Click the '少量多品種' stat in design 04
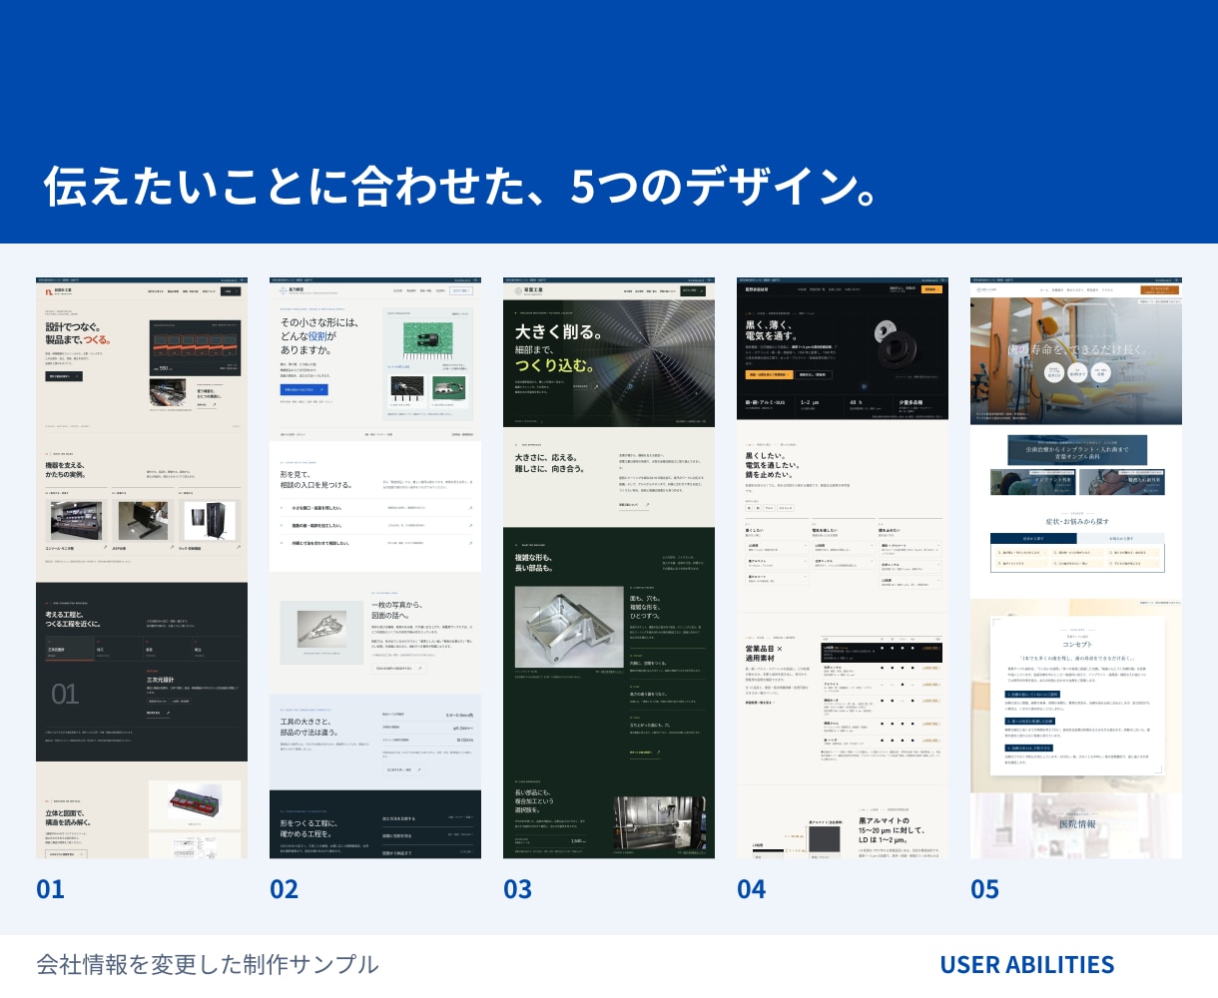Viewport: 1218px width, 998px height. (911, 403)
